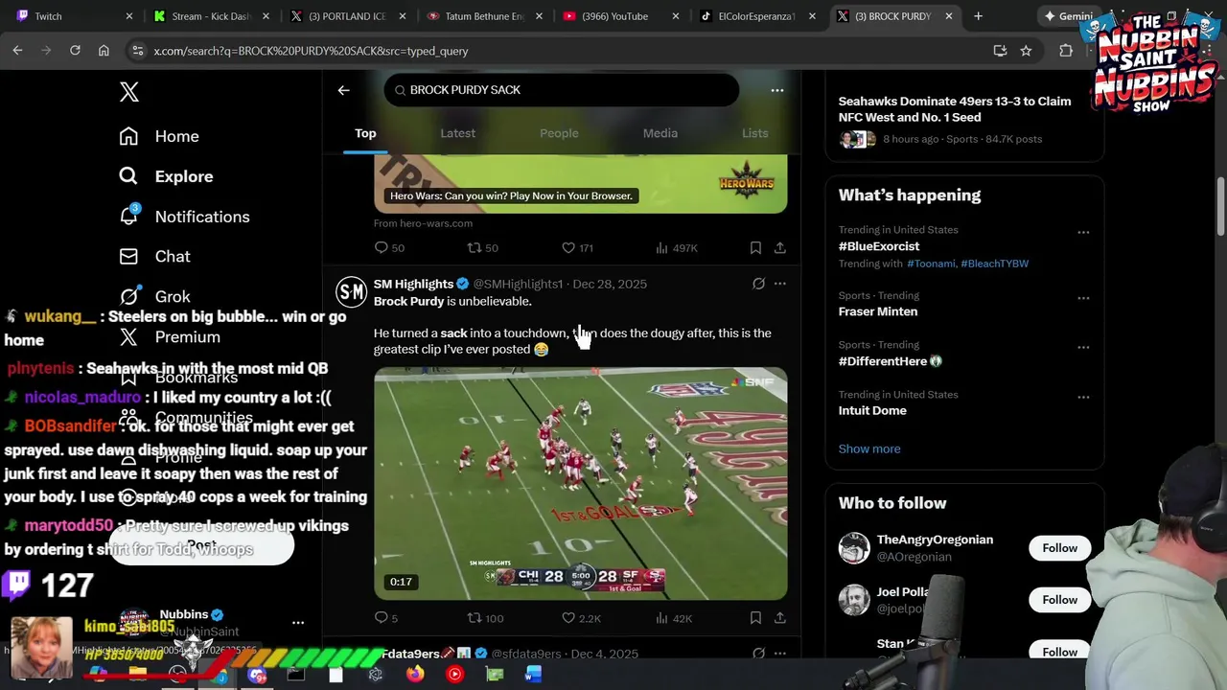Open #BlueExorcist trending topic
Viewport: 1227px width, 690px height.
coord(879,246)
